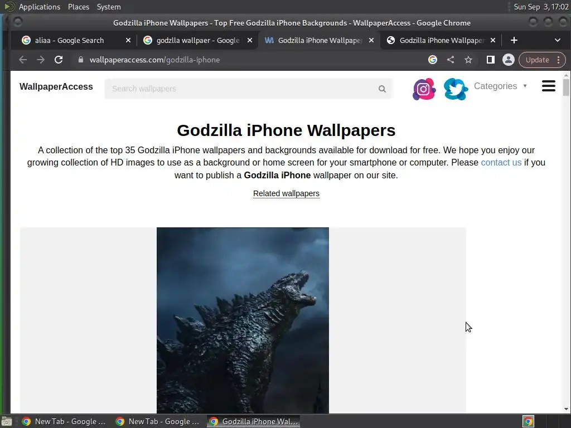Click Chrome icon in workspace switcher

528,421
